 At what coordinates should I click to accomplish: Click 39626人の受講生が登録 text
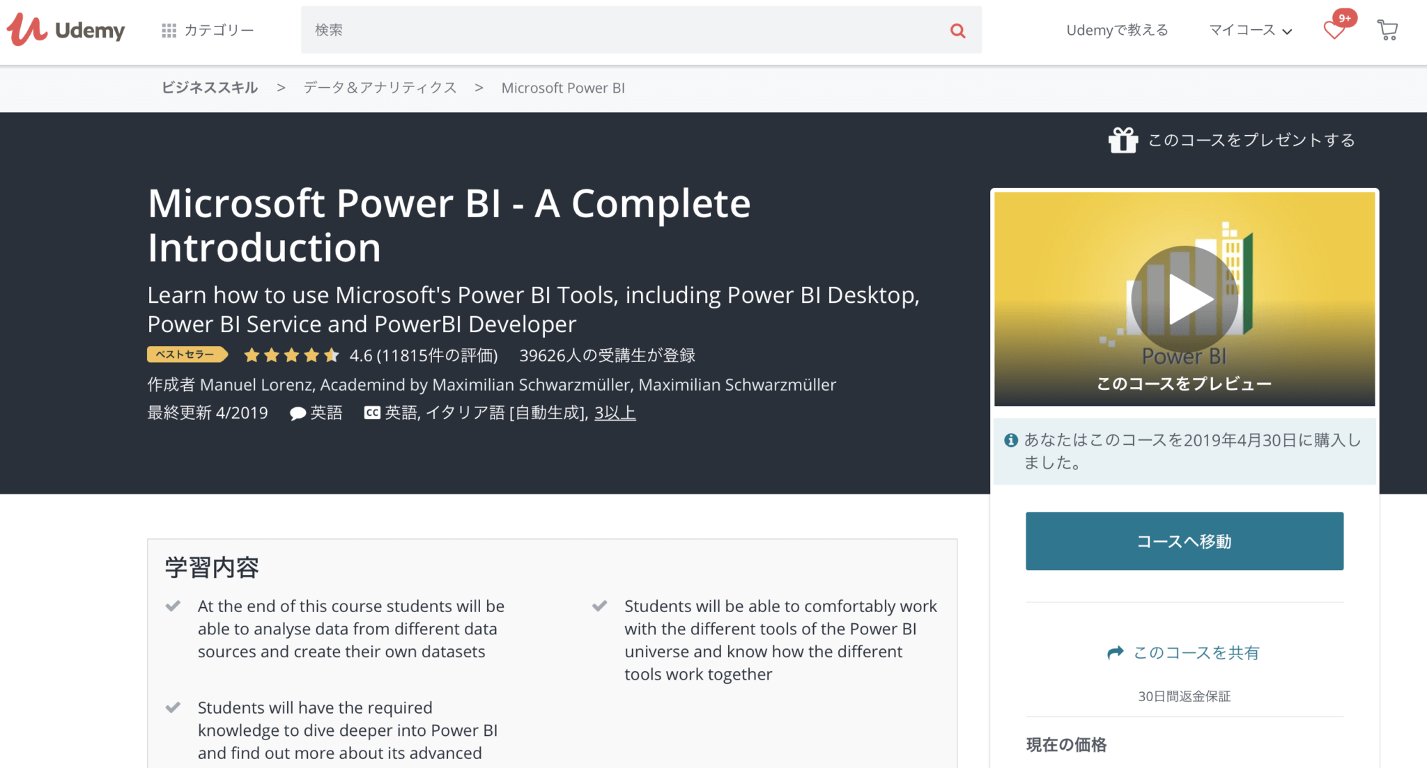pyautogui.click(x=608, y=355)
